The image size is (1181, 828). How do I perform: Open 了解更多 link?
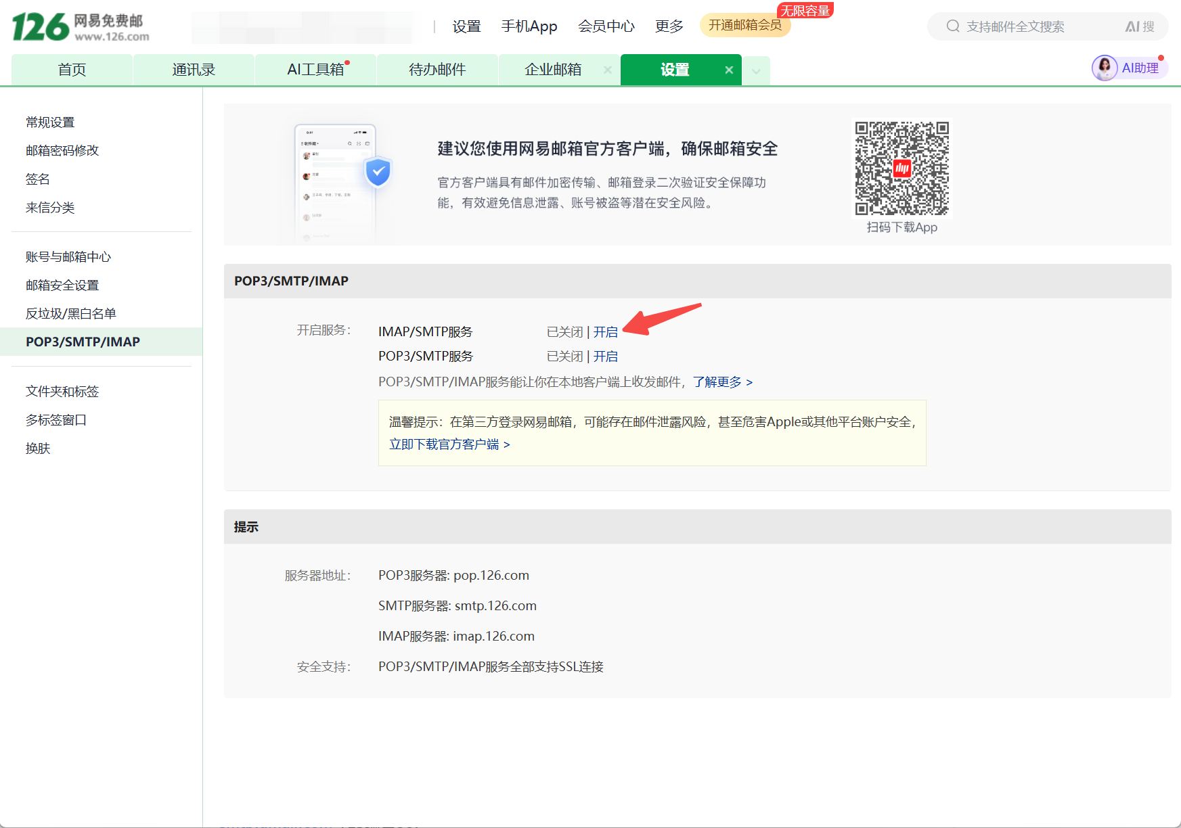(722, 382)
